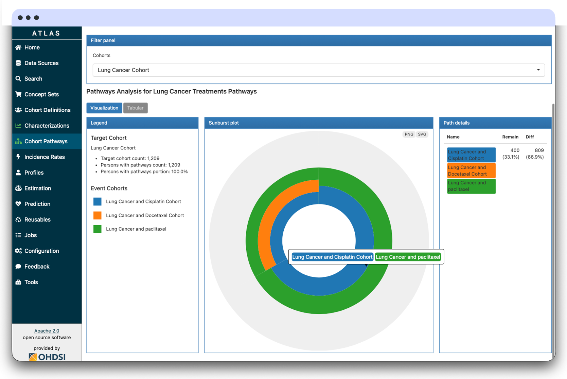Open Characterizations section
This screenshot has height=379, width=567.
[47, 125]
